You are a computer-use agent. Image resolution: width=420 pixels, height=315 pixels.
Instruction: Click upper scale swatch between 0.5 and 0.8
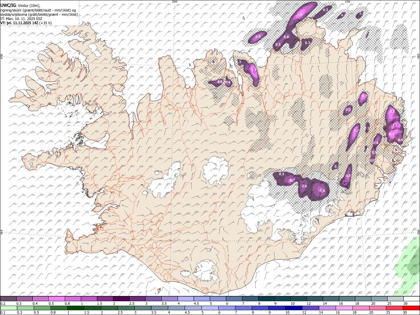(x=56, y=299)
